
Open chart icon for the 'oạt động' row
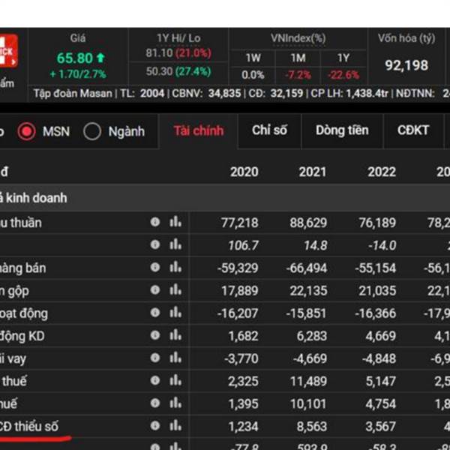point(175,313)
